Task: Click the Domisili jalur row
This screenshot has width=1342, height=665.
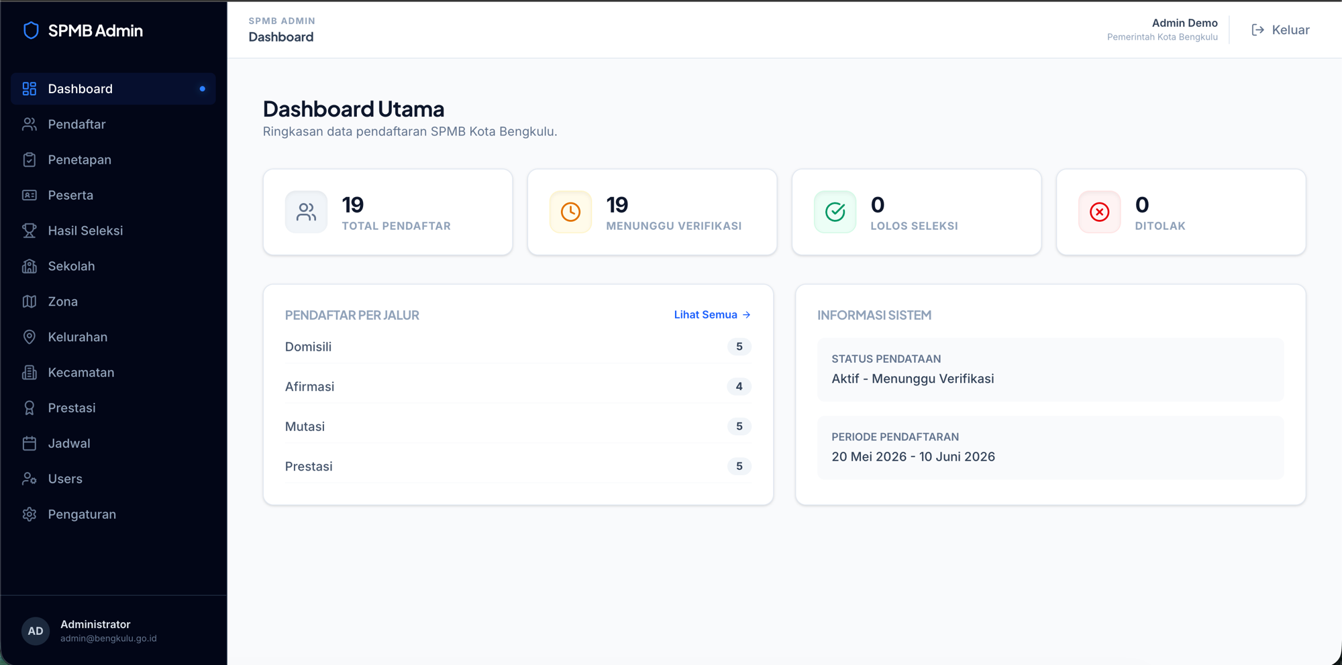Action: (x=518, y=347)
